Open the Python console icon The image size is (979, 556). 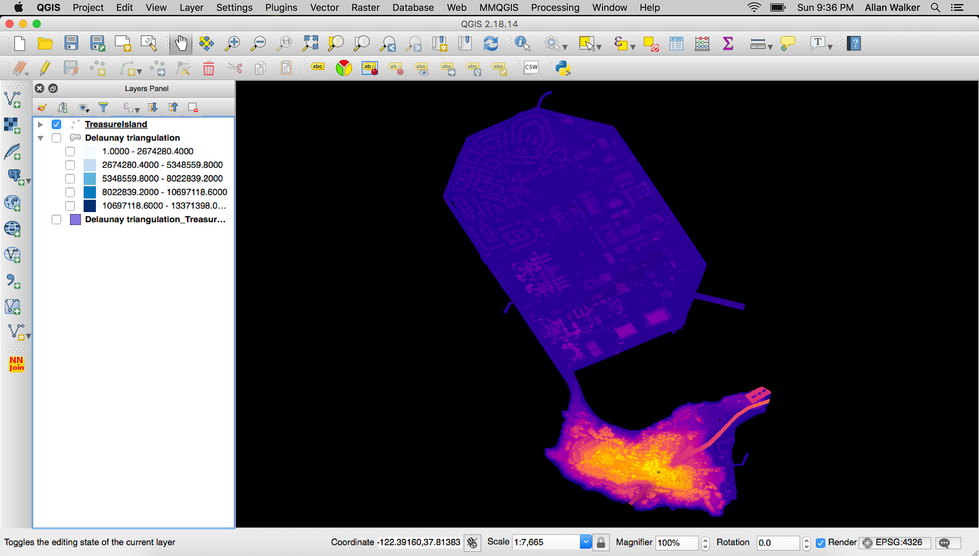tap(563, 68)
